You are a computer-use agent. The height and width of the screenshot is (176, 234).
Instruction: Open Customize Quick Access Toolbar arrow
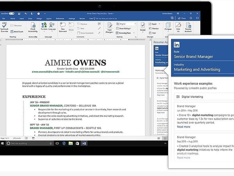[x=45, y=14]
